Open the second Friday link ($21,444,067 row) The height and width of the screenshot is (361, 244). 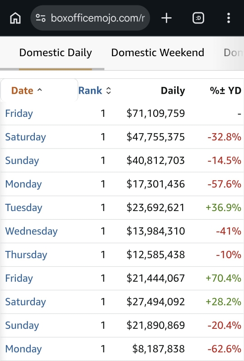pyautogui.click(x=19, y=279)
